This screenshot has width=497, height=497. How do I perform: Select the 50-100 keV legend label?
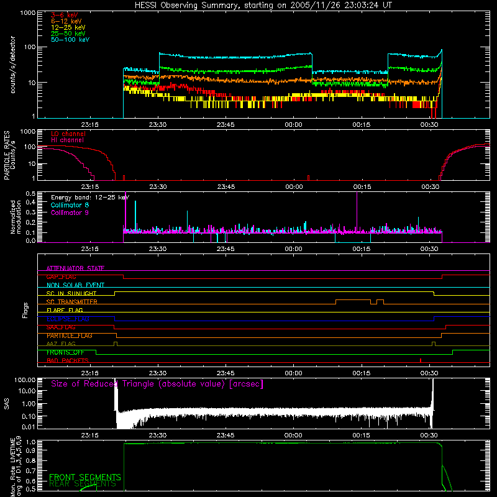[x=70, y=40]
